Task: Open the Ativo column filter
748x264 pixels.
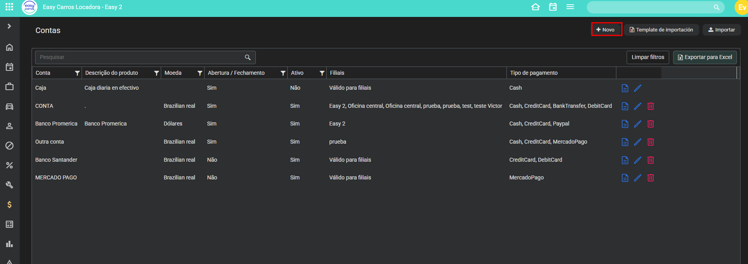Action: (x=322, y=73)
